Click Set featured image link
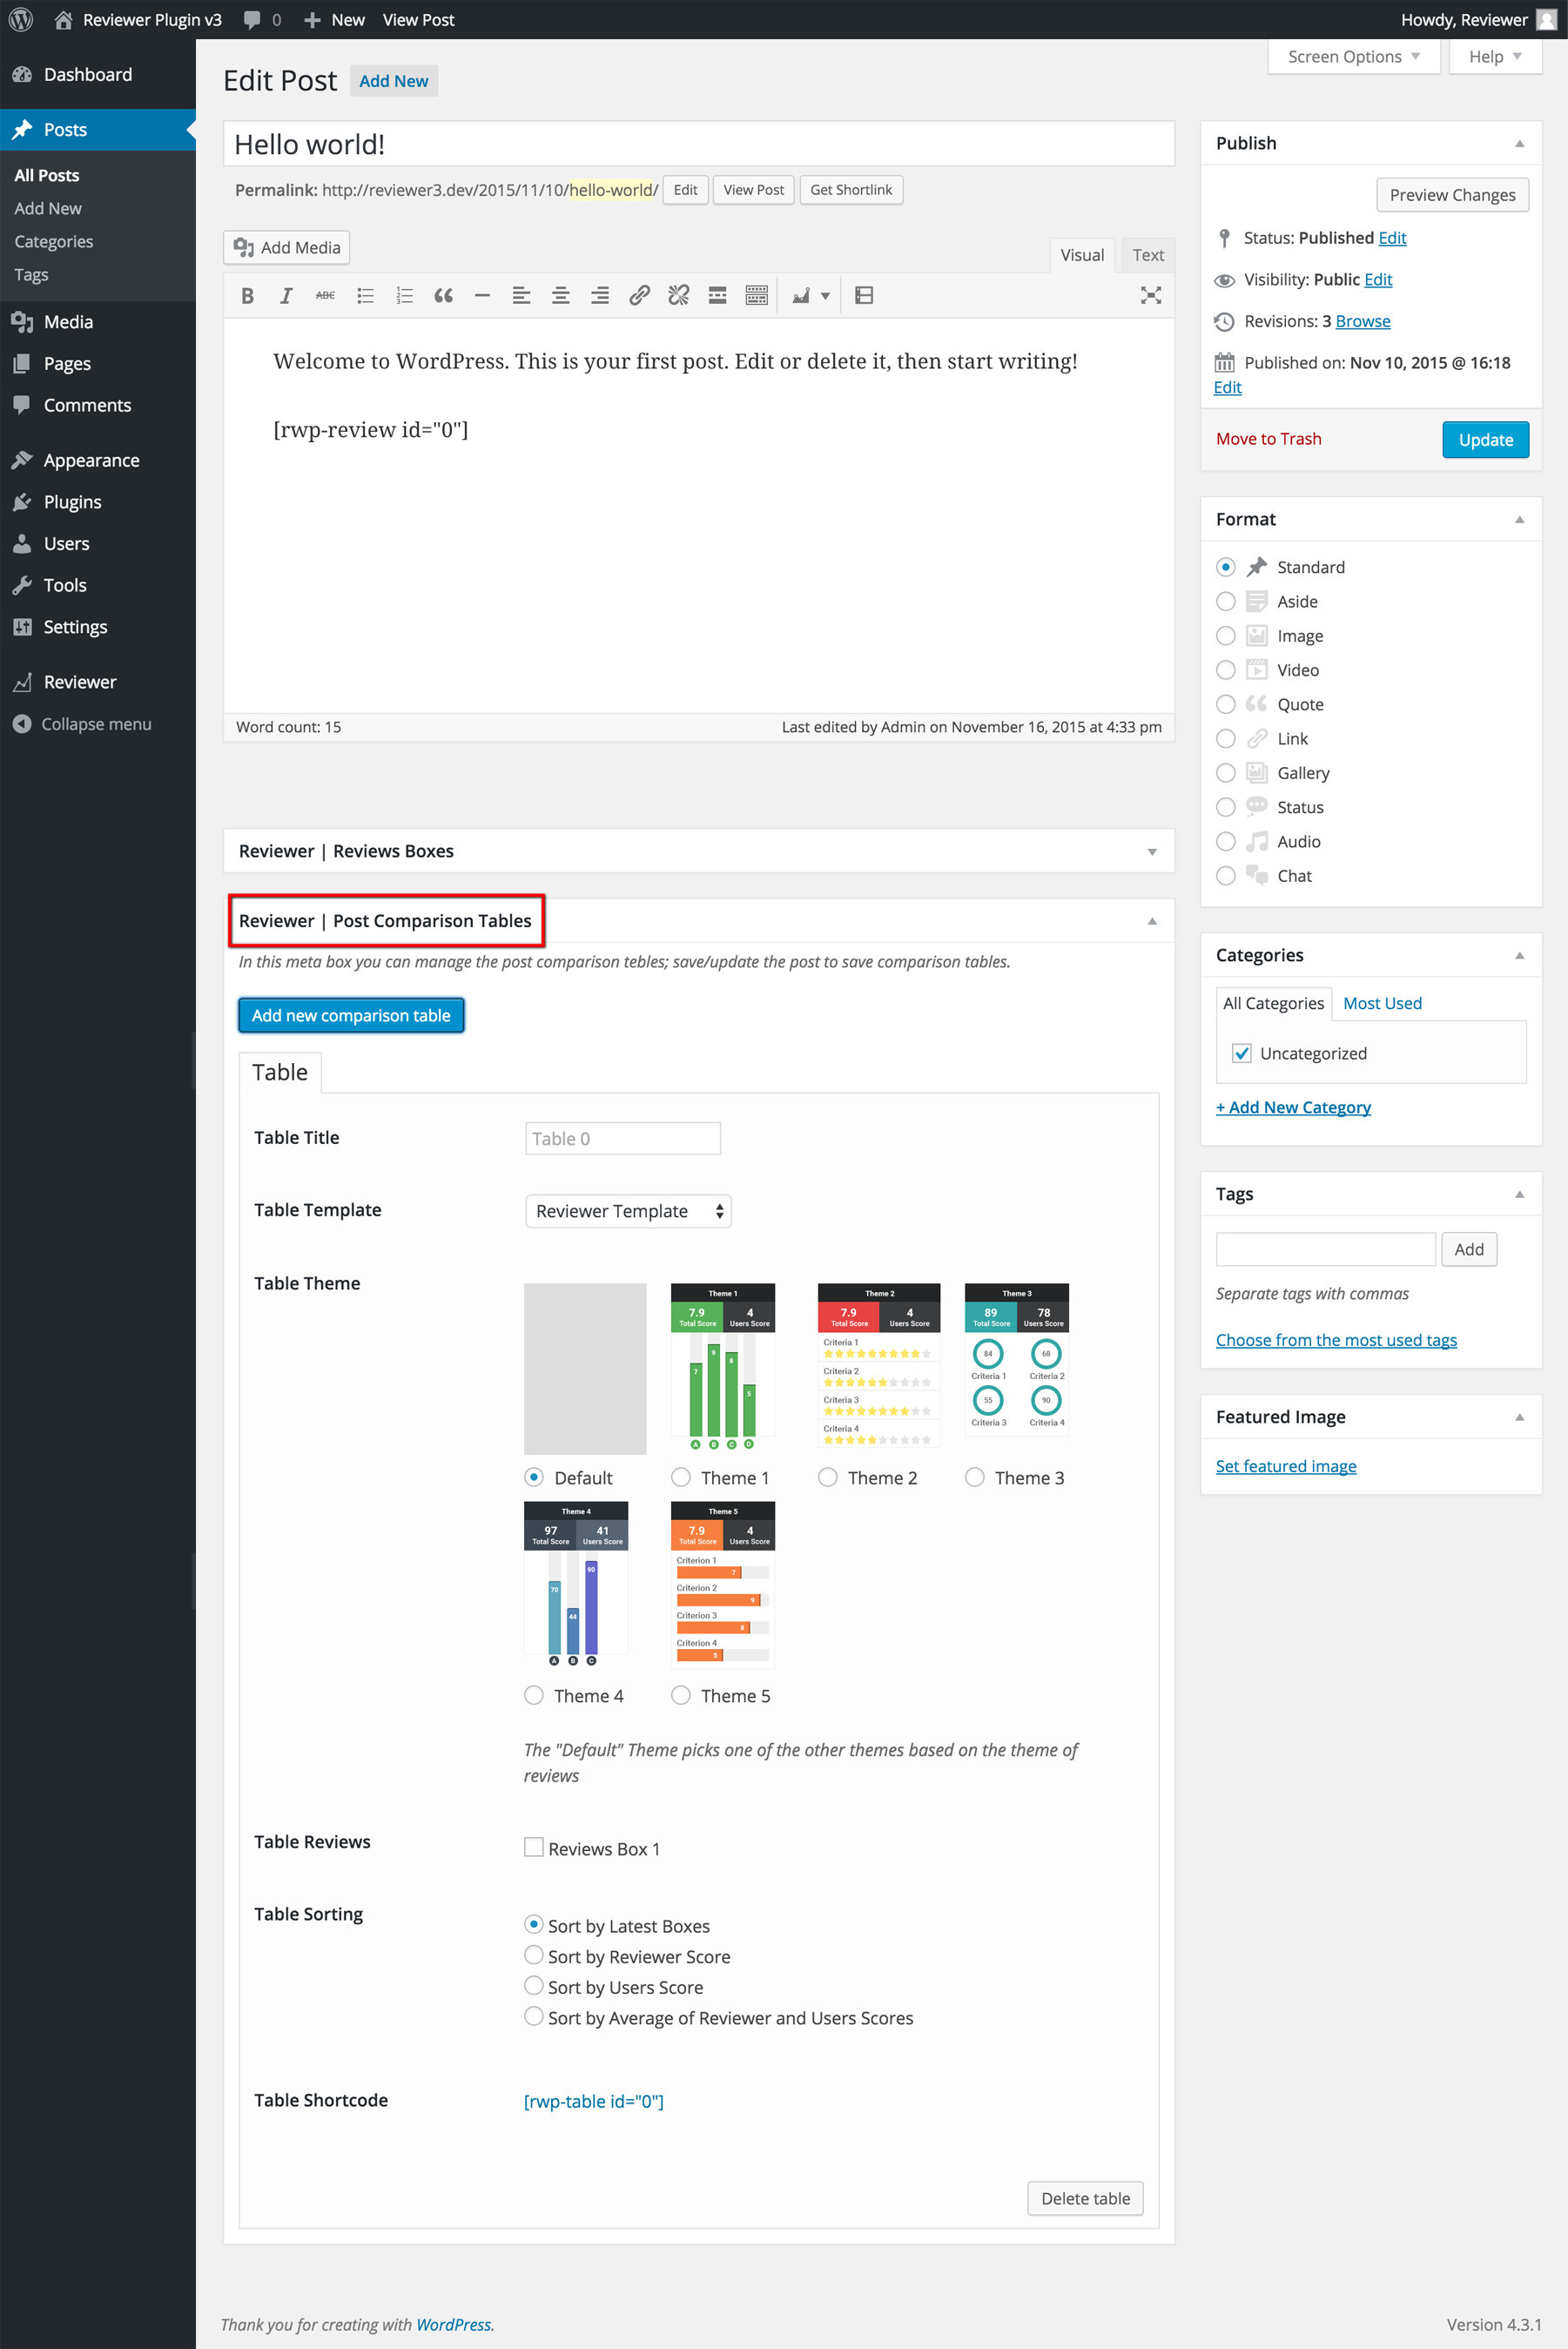1568x2349 pixels. tap(1286, 1466)
